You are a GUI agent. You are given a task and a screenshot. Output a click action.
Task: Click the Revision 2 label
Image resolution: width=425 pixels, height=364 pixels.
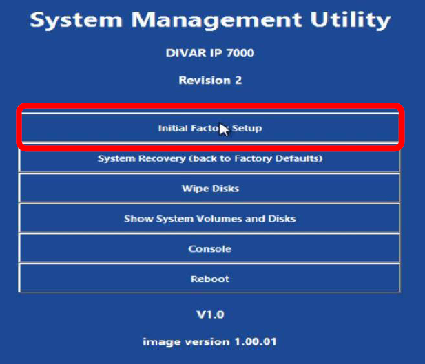(x=210, y=81)
